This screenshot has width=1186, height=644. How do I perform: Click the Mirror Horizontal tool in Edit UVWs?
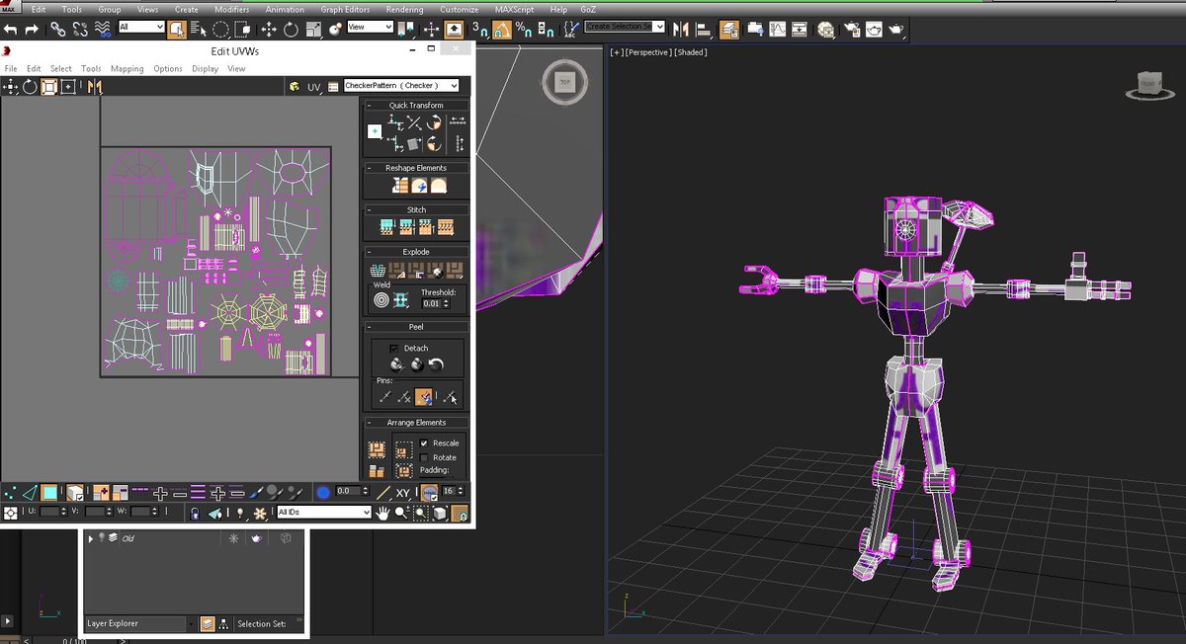coord(95,87)
